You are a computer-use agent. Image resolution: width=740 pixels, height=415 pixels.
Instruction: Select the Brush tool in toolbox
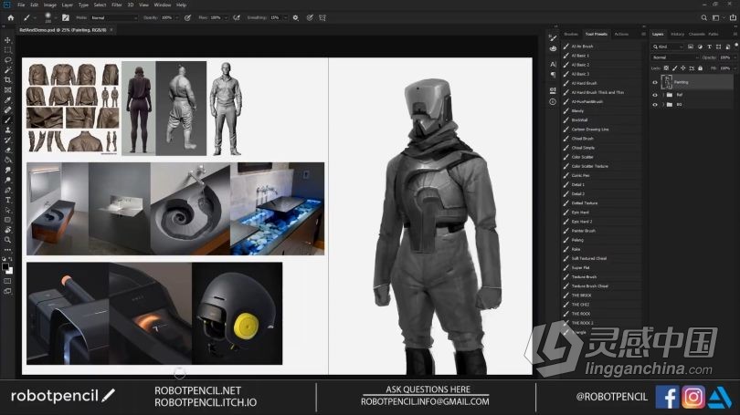point(7,119)
